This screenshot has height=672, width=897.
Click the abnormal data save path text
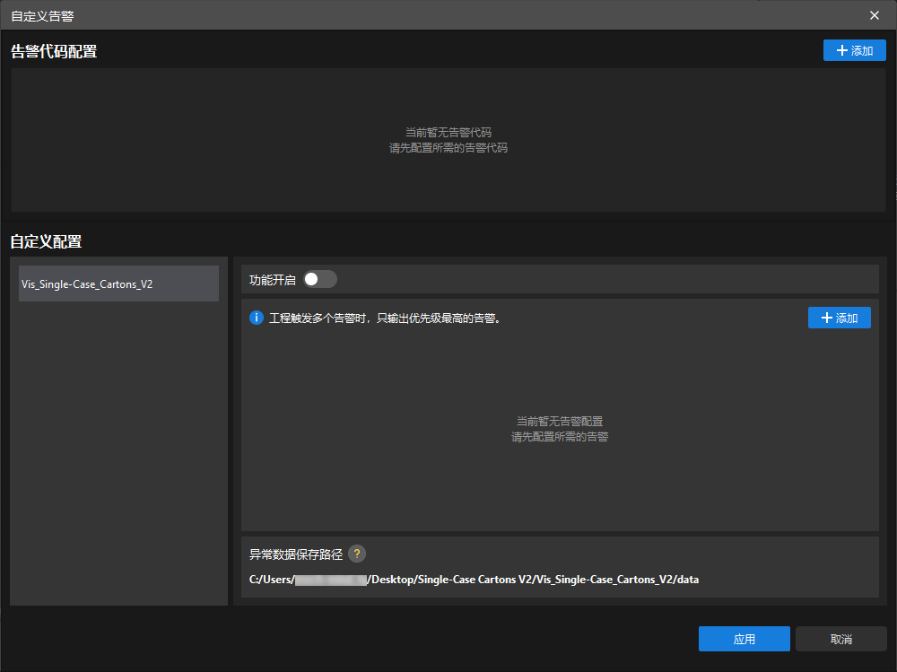[x=474, y=580]
